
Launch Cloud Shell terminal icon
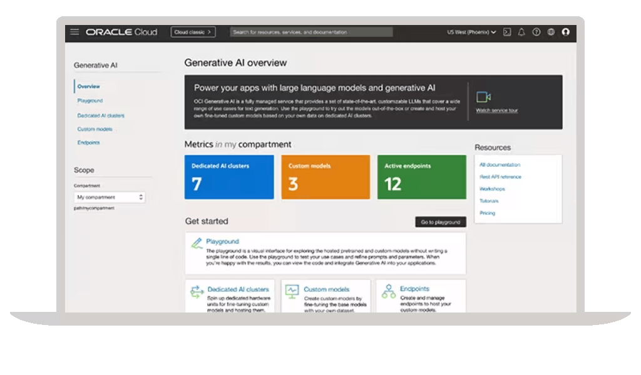(507, 32)
